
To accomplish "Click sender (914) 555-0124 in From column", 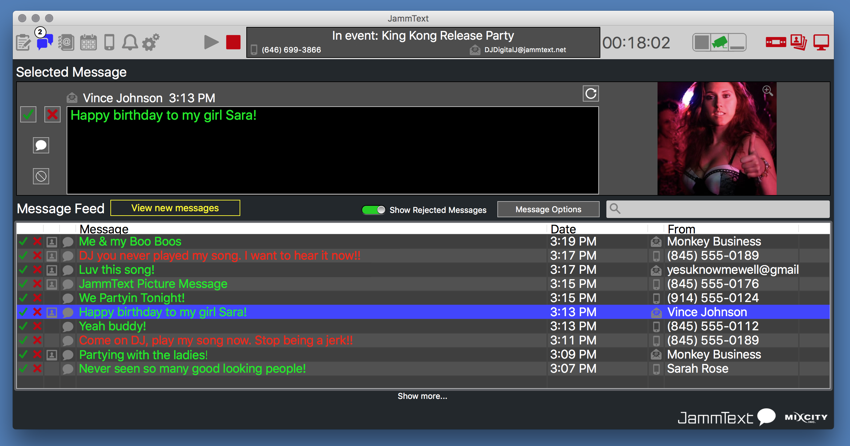I will (713, 298).
